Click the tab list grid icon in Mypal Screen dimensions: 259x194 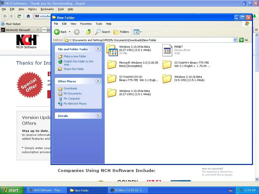[256, 30]
